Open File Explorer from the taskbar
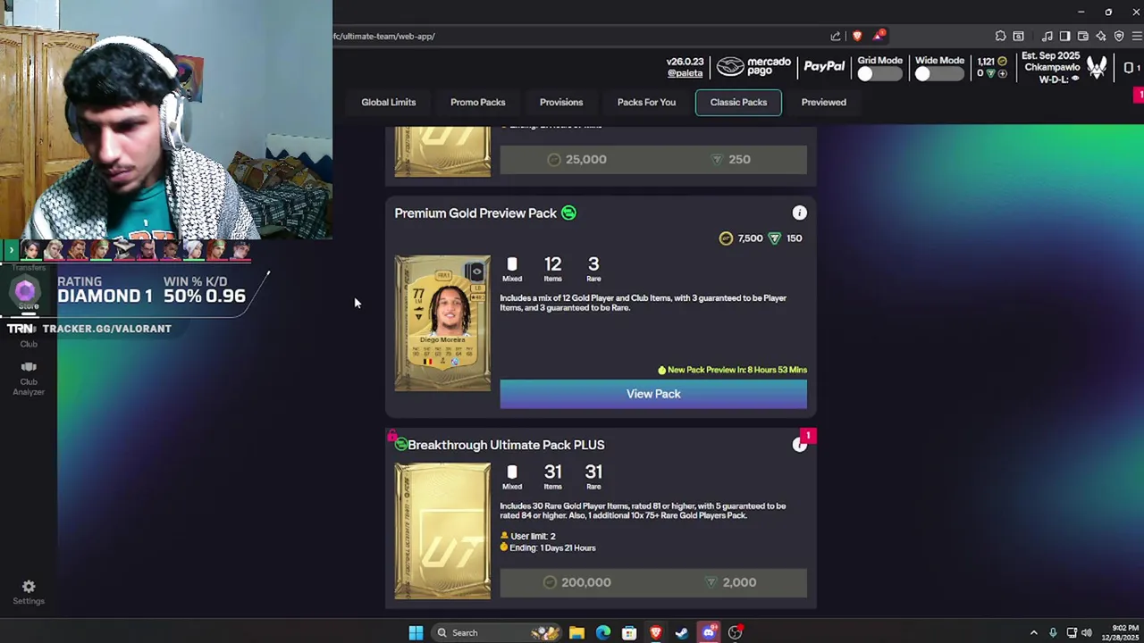The width and height of the screenshot is (1144, 643). coord(576,632)
